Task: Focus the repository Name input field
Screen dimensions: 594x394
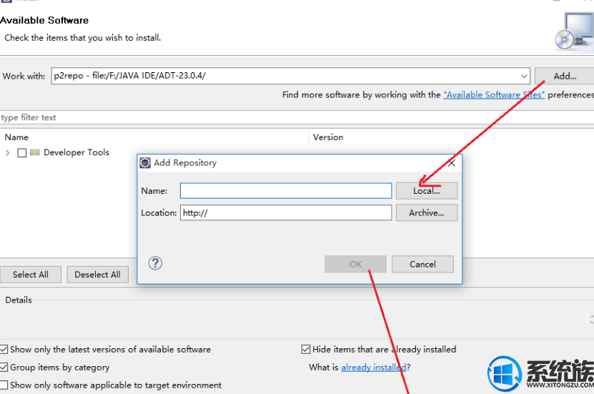Action: [x=286, y=190]
